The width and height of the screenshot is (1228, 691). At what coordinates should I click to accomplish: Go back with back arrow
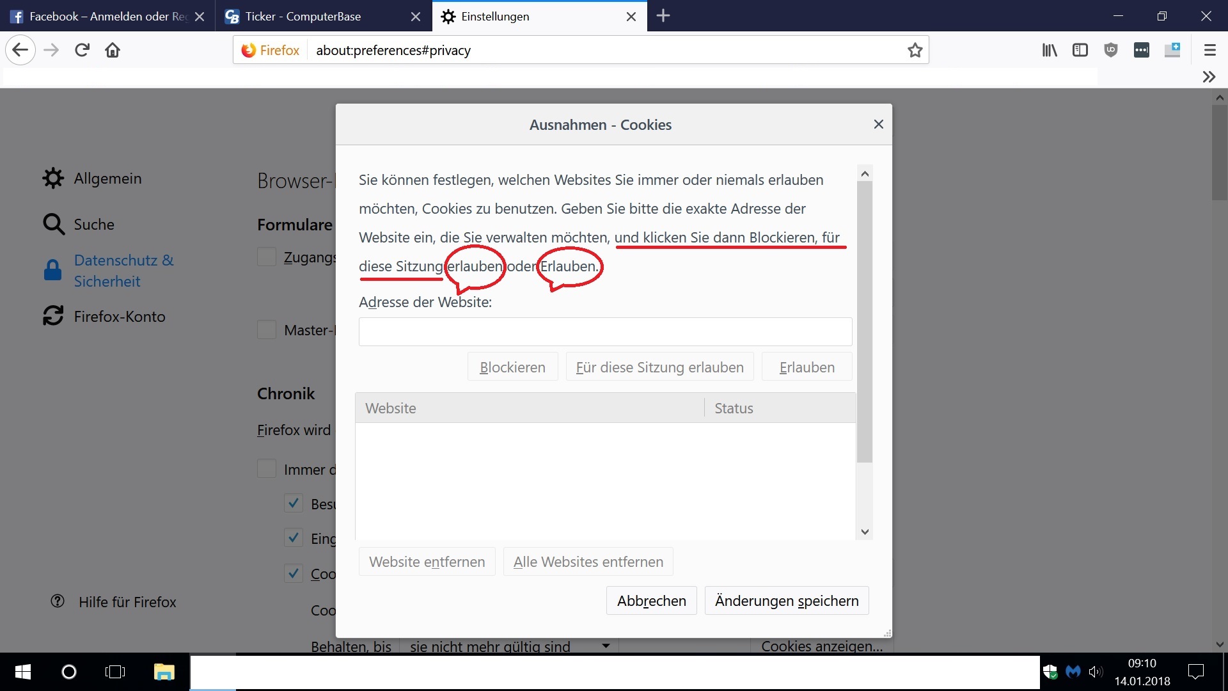20,50
